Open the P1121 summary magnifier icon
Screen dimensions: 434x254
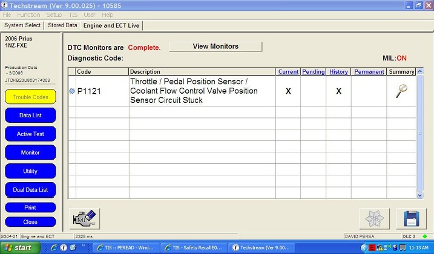(x=401, y=91)
